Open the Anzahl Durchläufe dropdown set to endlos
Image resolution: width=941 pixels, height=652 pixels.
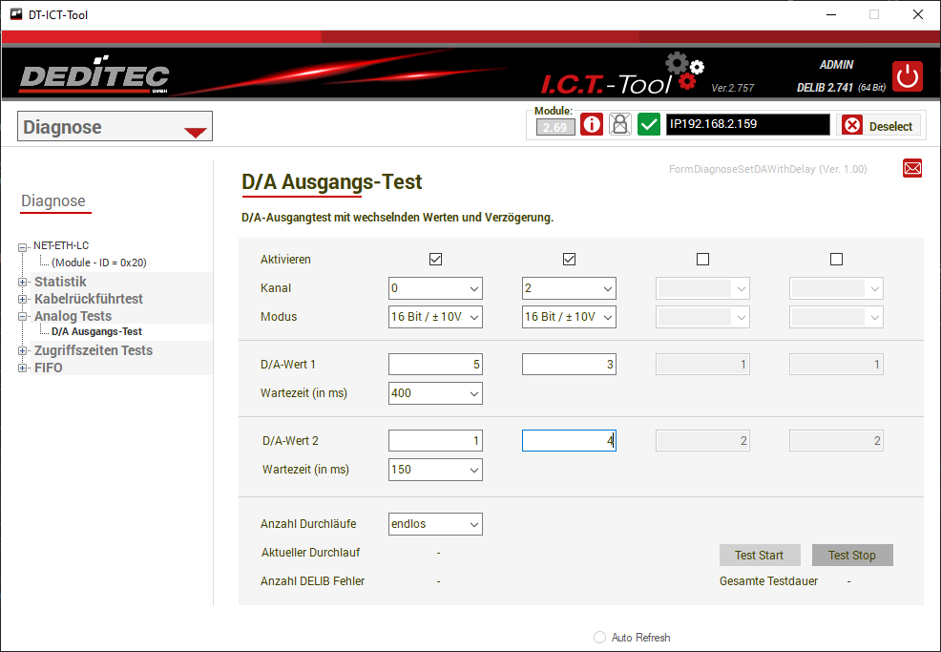tap(435, 524)
